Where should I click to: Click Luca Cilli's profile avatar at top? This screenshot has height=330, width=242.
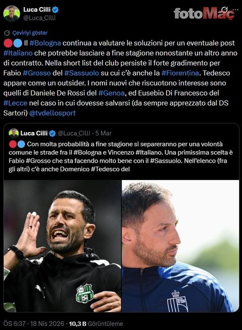click(12, 14)
